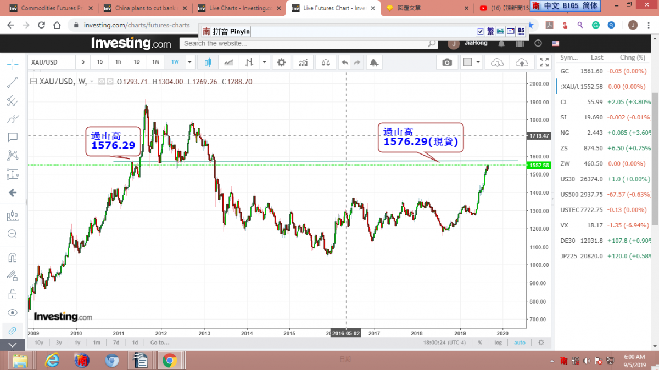Click the back arrow icon in left toolbar

(13, 193)
